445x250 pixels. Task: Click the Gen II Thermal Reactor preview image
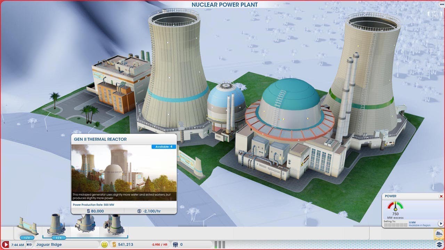coord(124,173)
